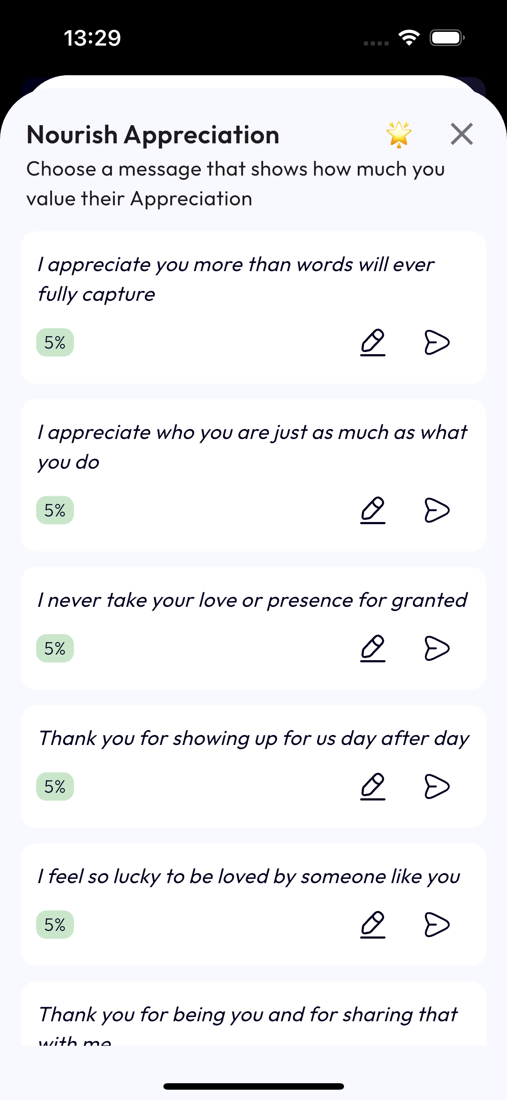Edit the "showing up for us" message
507x1100 pixels.
pyautogui.click(x=372, y=787)
